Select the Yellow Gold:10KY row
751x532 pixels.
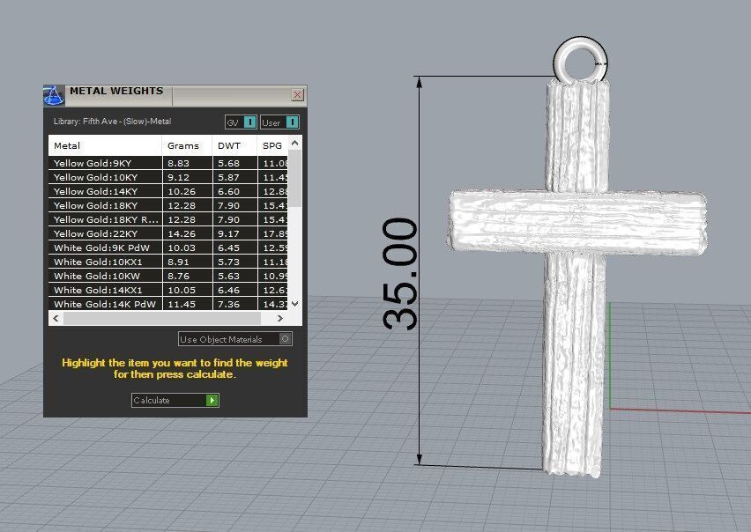coord(168,177)
